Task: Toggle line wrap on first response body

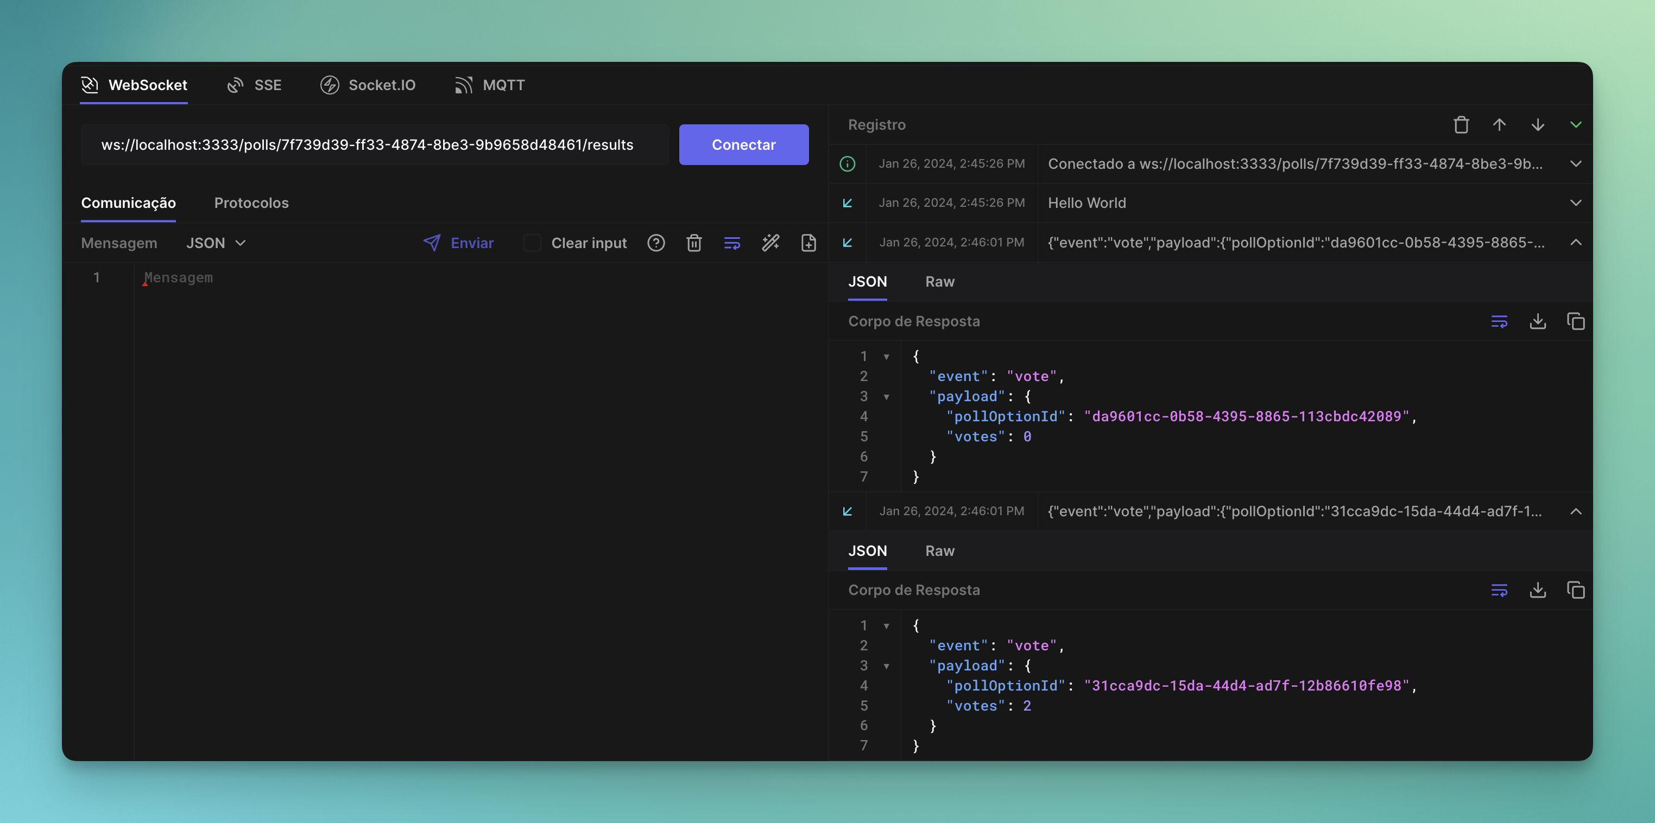Action: [x=1499, y=321]
